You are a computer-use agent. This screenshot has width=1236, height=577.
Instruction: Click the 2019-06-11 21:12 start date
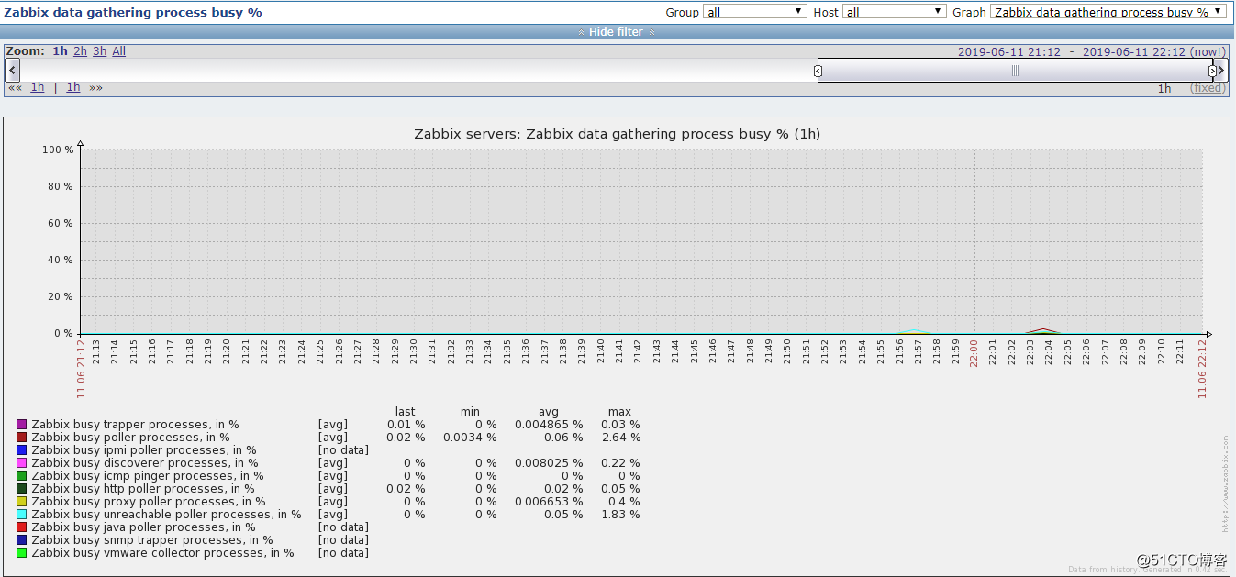tap(1009, 51)
